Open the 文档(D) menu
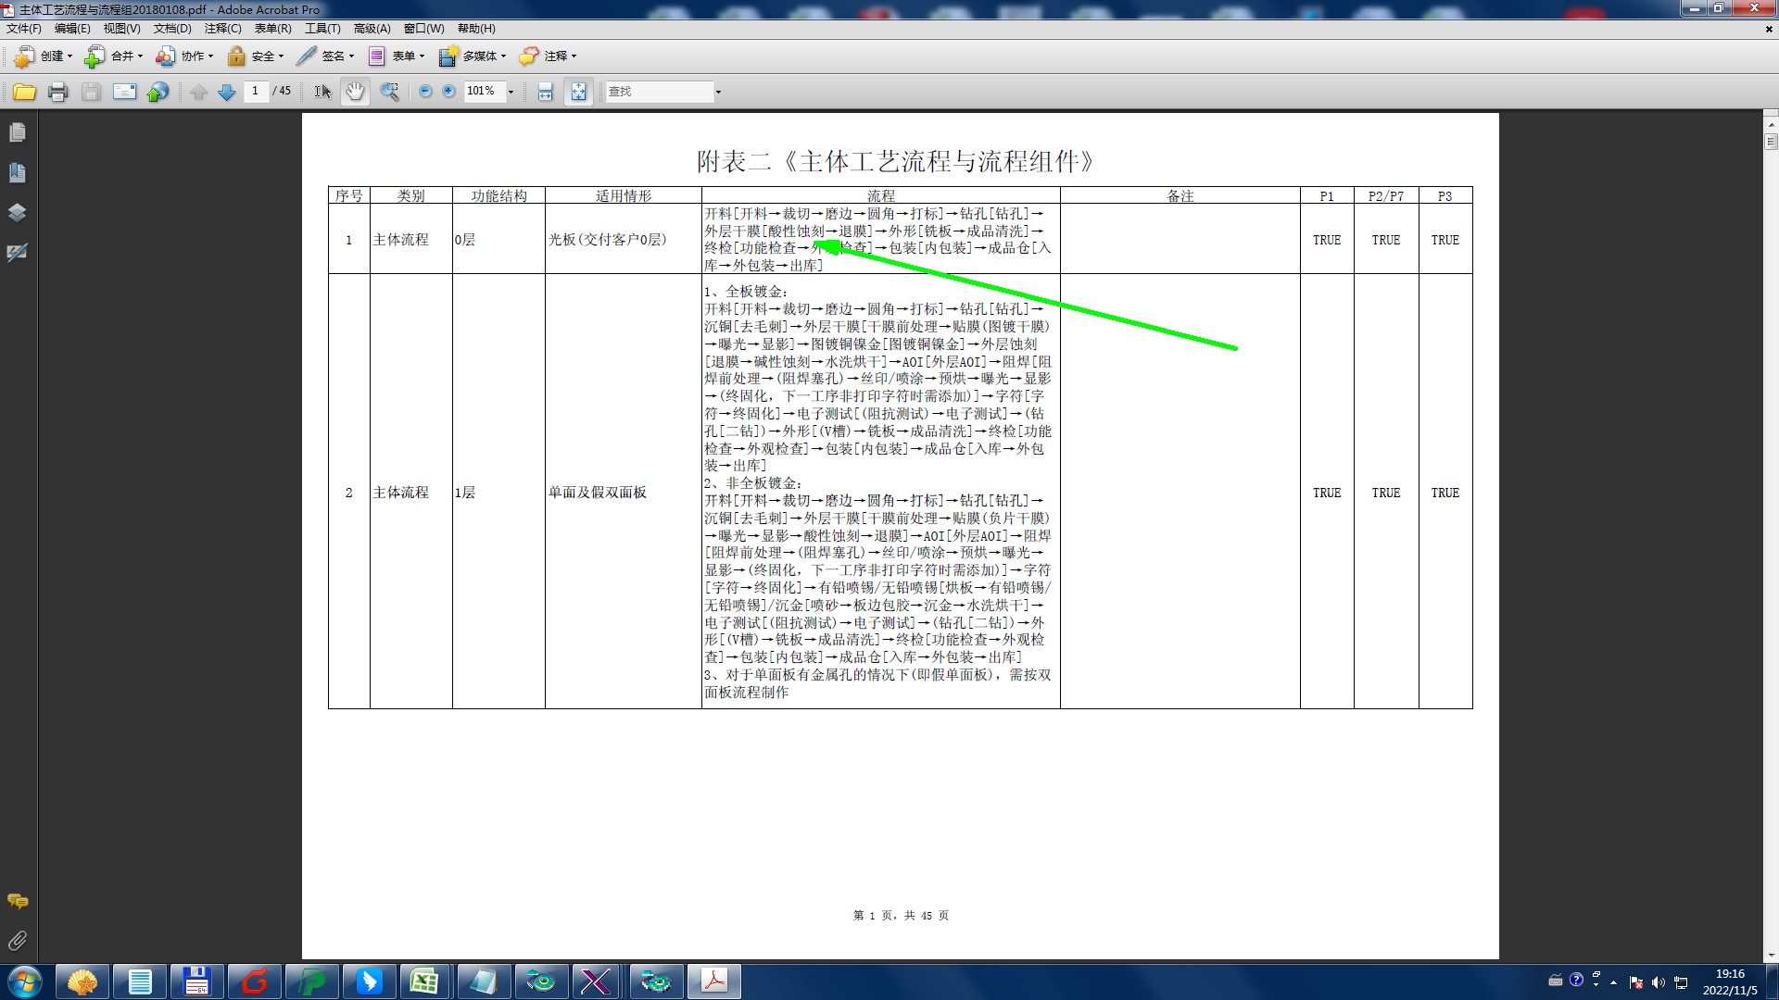The height and width of the screenshot is (1000, 1779). 172,29
